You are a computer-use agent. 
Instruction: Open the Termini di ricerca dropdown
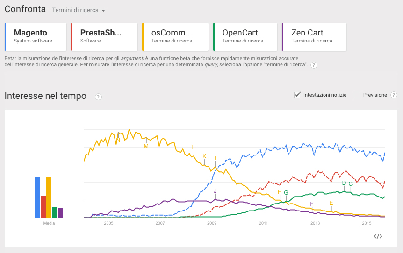click(79, 10)
